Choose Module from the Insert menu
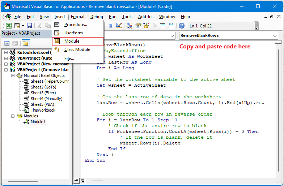Viewport: 284px width, 186px height. click(x=78, y=42)
